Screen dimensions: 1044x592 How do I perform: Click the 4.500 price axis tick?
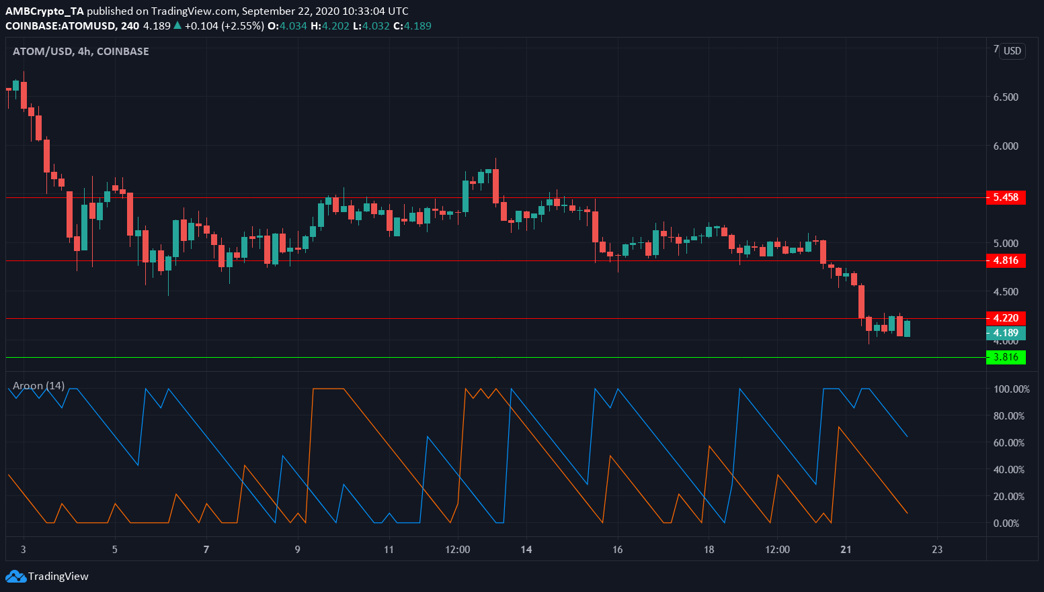(x=1006, y=292)
